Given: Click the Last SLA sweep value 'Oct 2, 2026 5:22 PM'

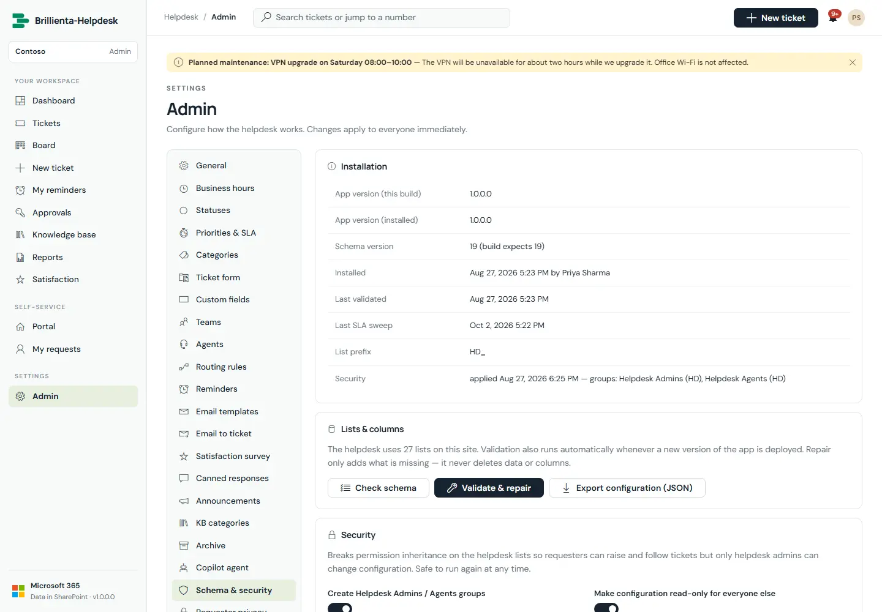Looking at the screenshot, I should (507, 326).
